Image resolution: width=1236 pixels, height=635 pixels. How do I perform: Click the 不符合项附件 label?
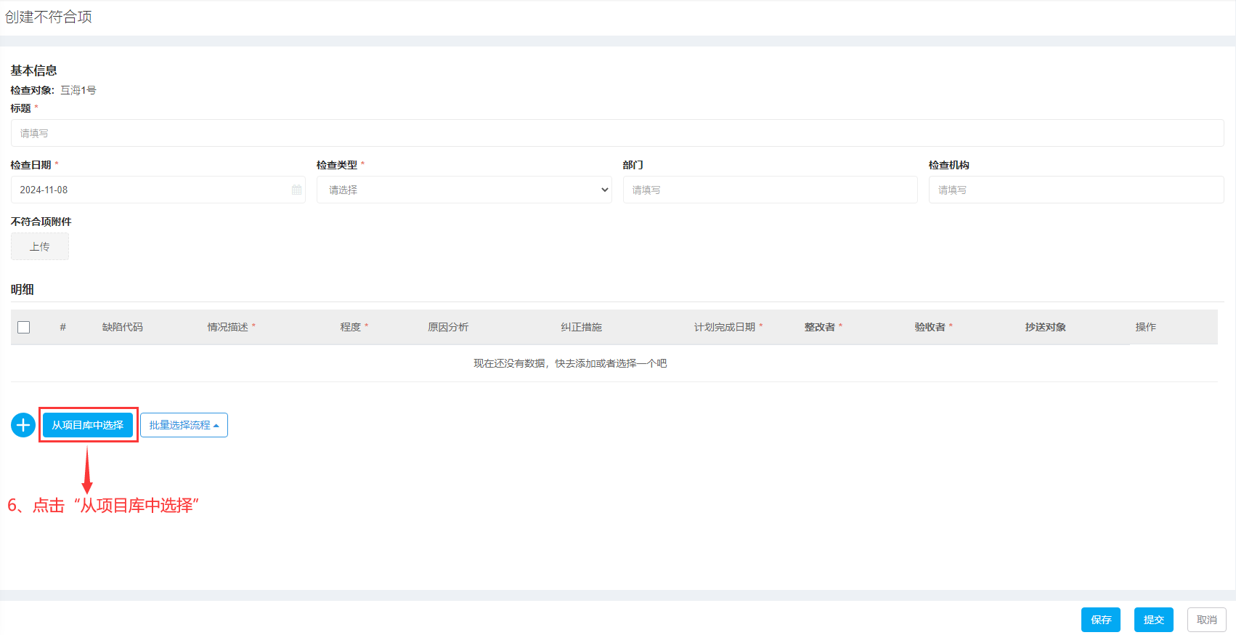41,222
